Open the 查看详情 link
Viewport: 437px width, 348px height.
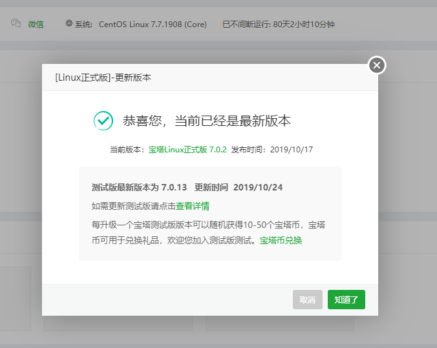point(193,206)
